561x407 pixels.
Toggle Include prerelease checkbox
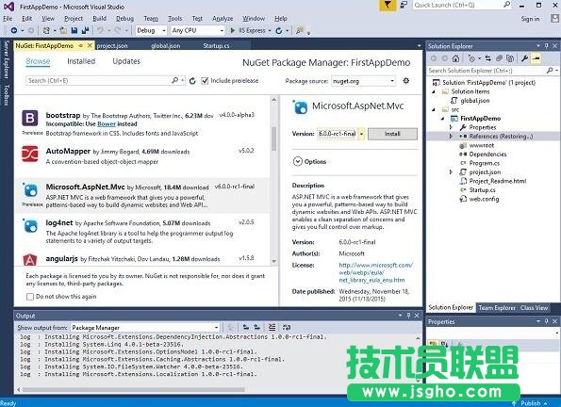coord(205,80)
